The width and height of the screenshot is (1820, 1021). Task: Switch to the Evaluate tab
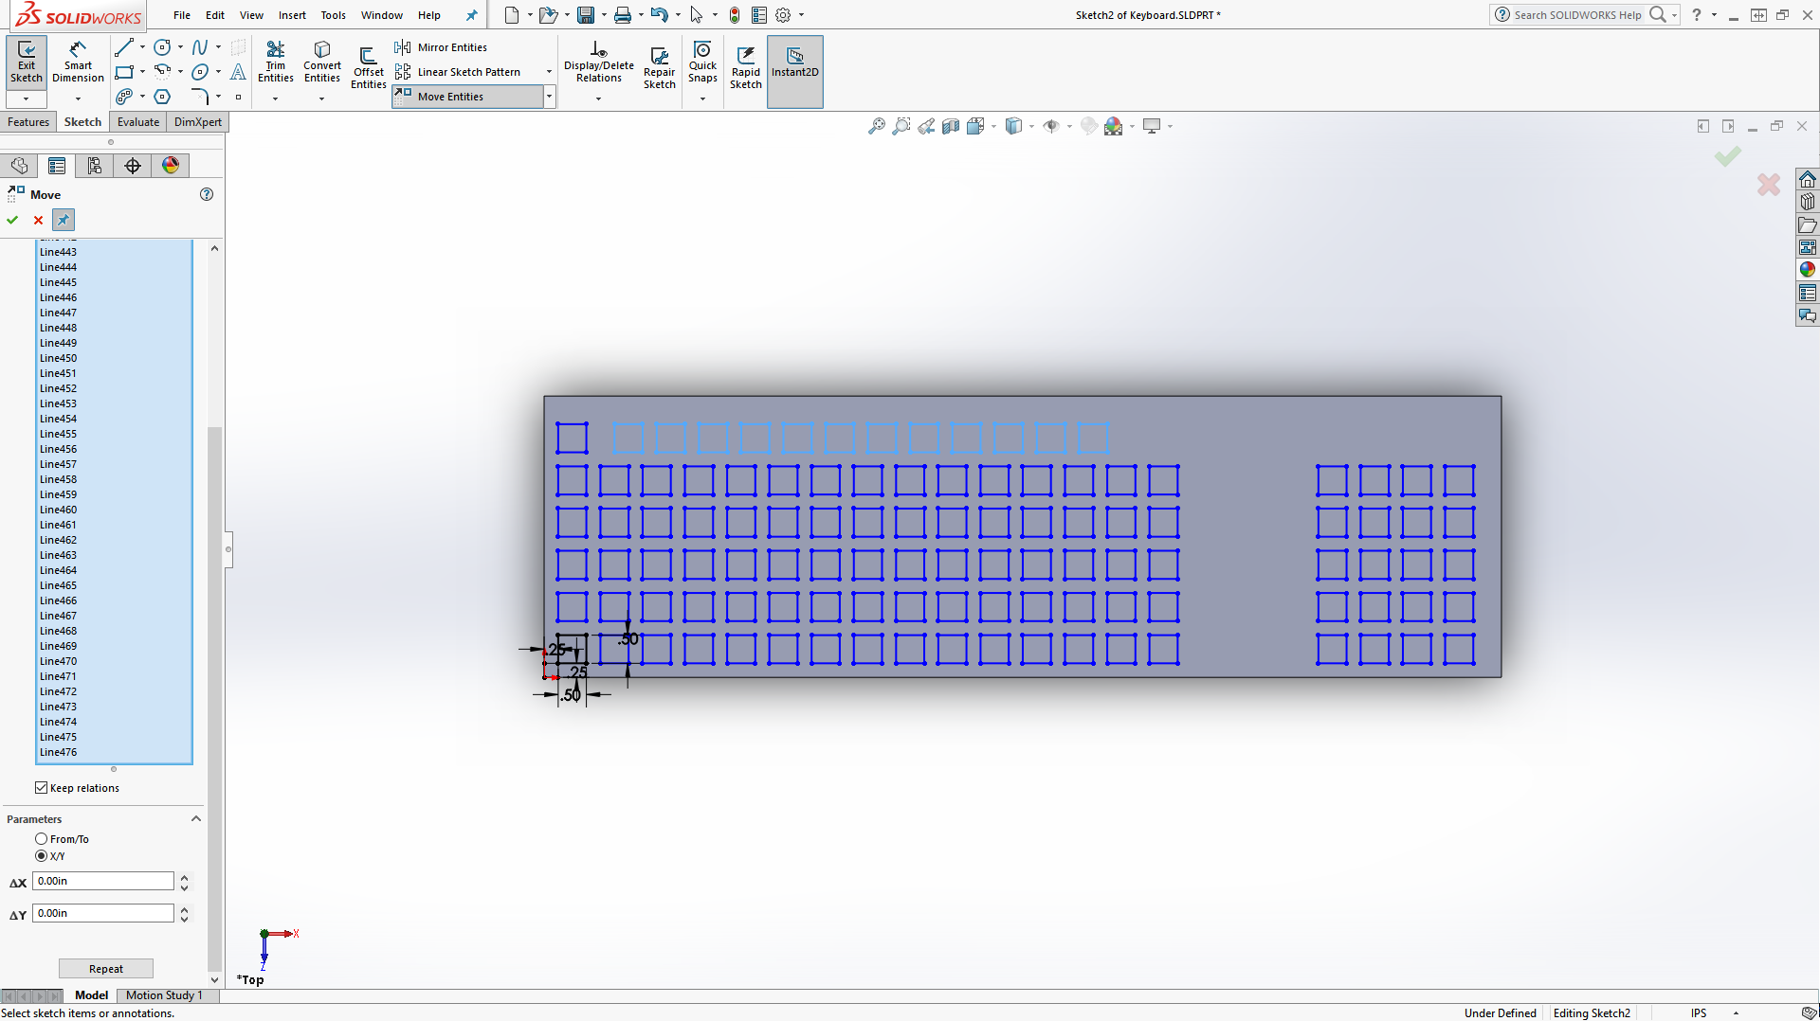pos(138,122)
